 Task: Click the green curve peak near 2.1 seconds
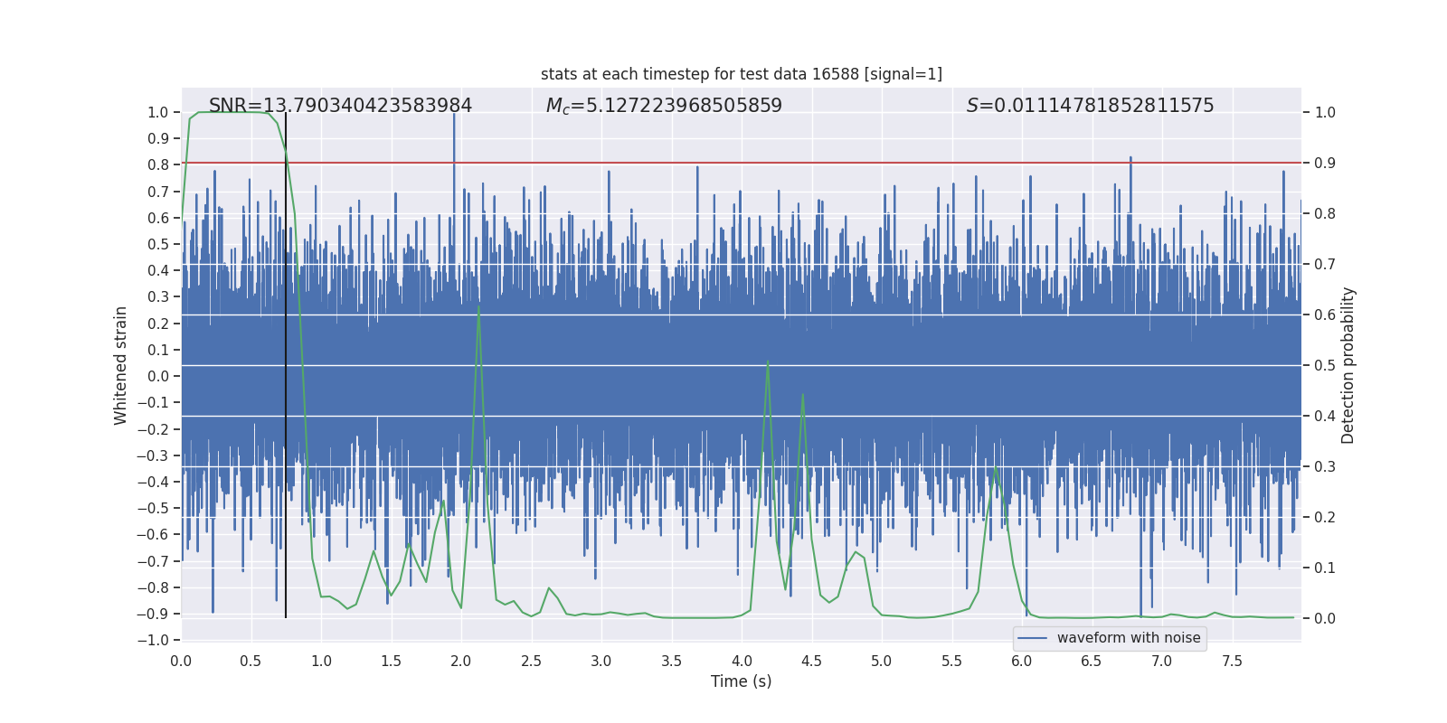(478, 307)
